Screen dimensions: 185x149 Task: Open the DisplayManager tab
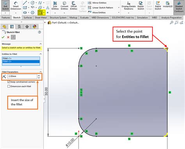(x=34, y=27)
